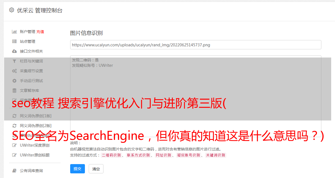Click the 疑似账号识别 tag
This screenshot has height=178, width=335.
(188, 155)
